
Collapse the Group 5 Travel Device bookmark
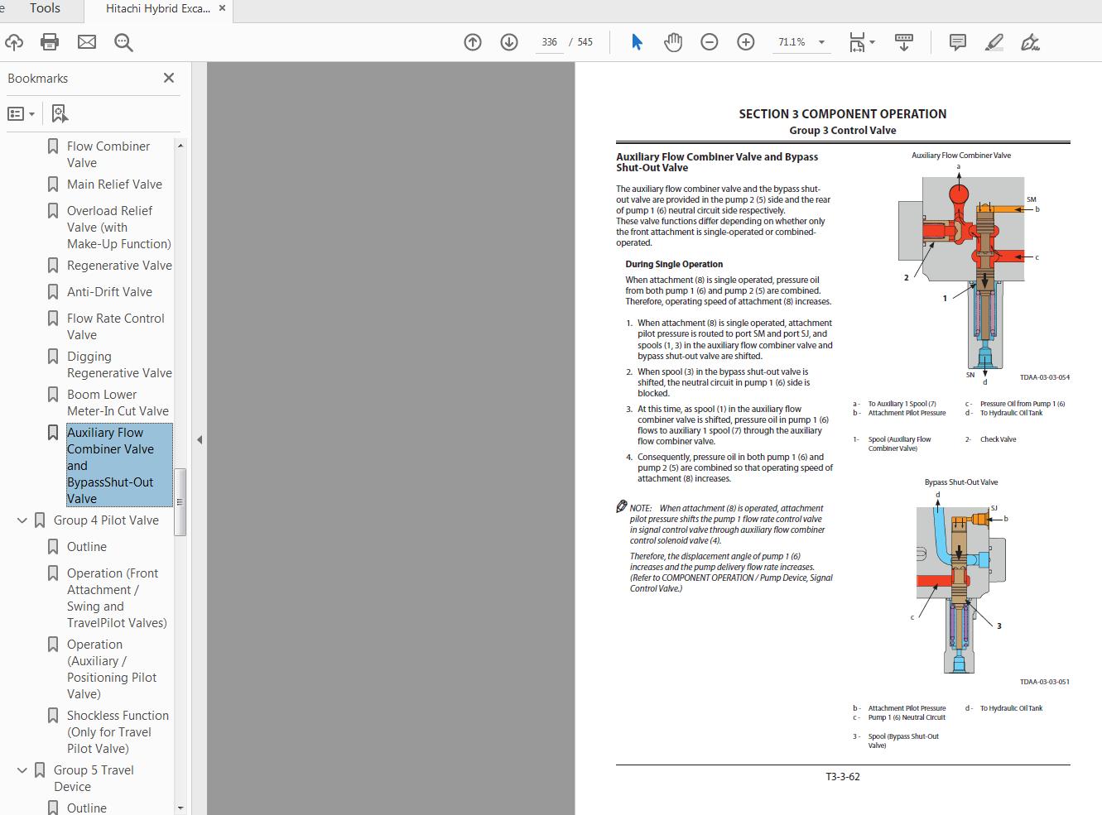tap(22, 770)
